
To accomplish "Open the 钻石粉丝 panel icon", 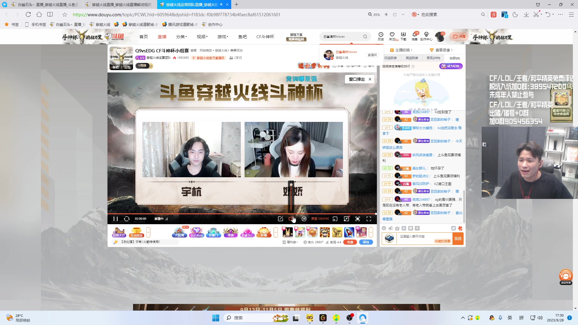I will (197, 232).
